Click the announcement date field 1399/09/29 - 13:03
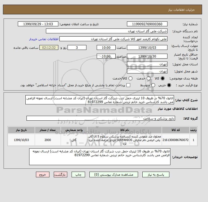This screenshot has width=208, height=202. click(x=38, y=24)
